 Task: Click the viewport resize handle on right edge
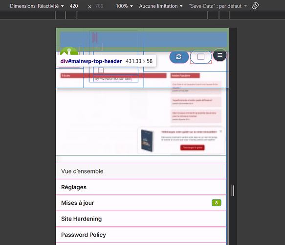pos(233,191)
